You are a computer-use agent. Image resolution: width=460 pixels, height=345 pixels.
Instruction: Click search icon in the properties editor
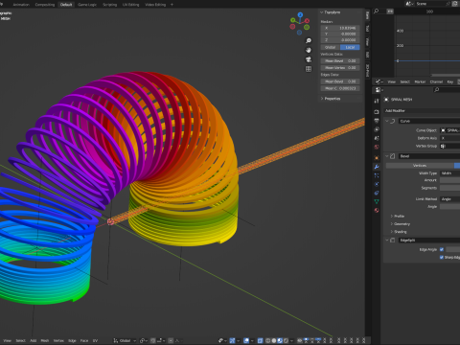(x=436, y=90)
